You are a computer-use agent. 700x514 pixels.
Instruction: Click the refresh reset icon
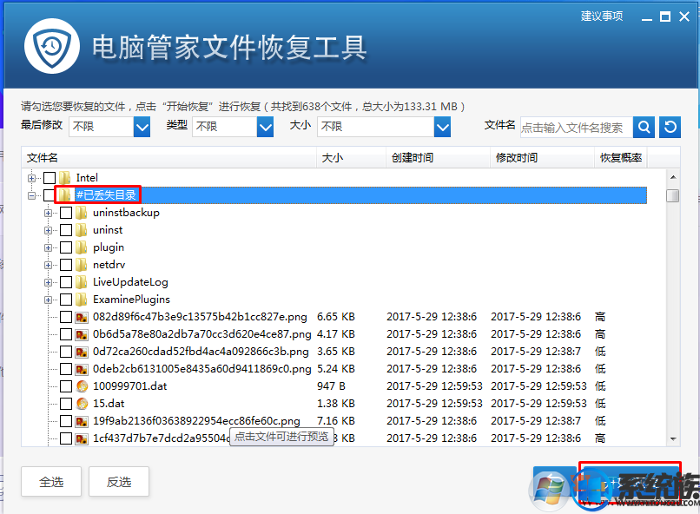pos(670,127)
